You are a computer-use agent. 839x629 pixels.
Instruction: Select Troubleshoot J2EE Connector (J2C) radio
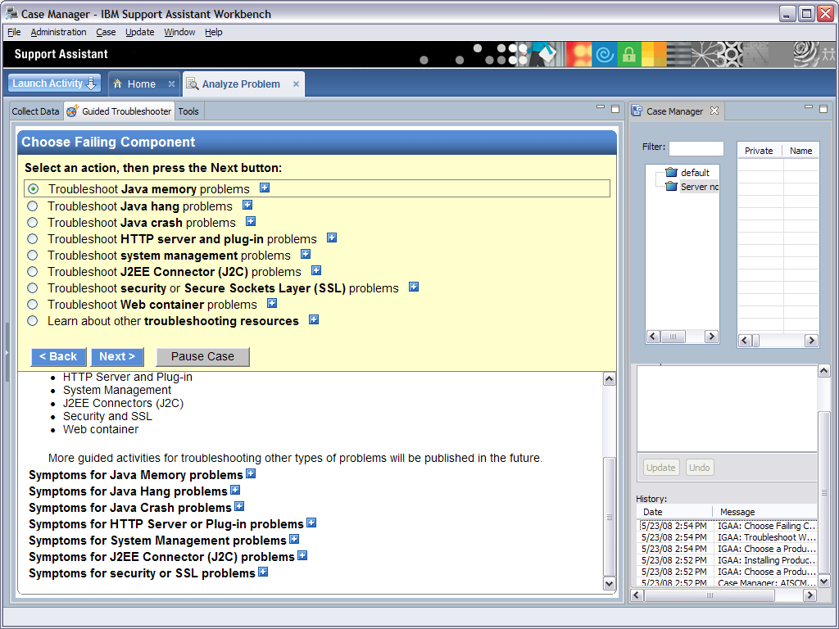coord(33,272)
